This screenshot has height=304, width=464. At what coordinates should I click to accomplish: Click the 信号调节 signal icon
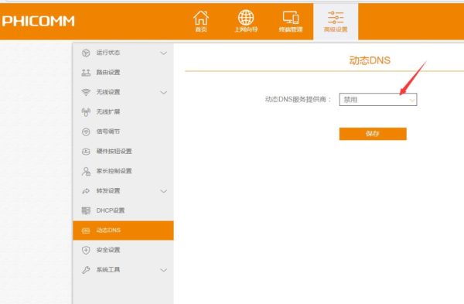click(86, 132)
